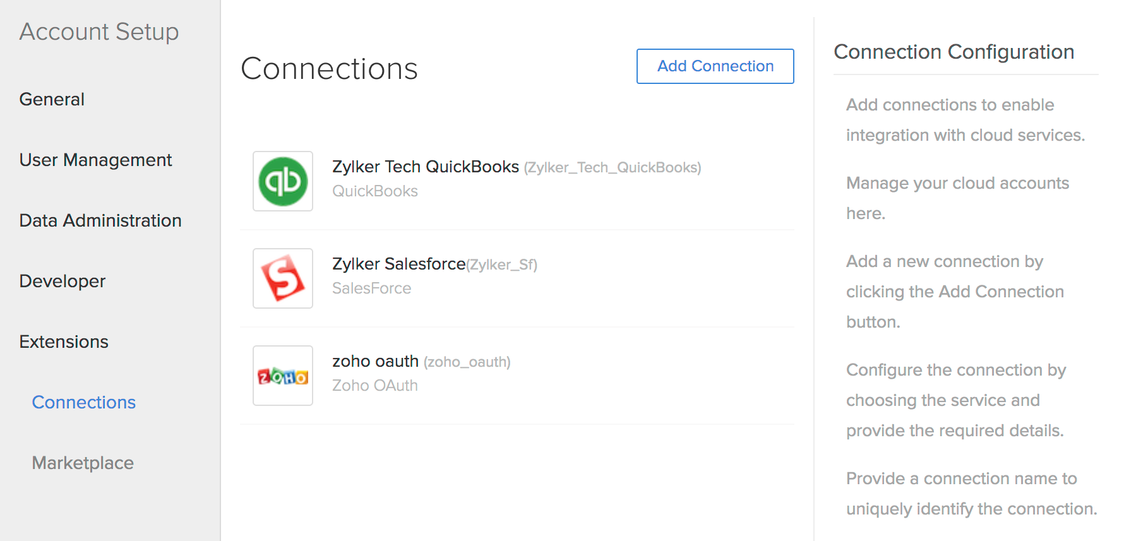
Task: Click the Account Setup heading
Action: pyautogui.click(x=99, y=32)
